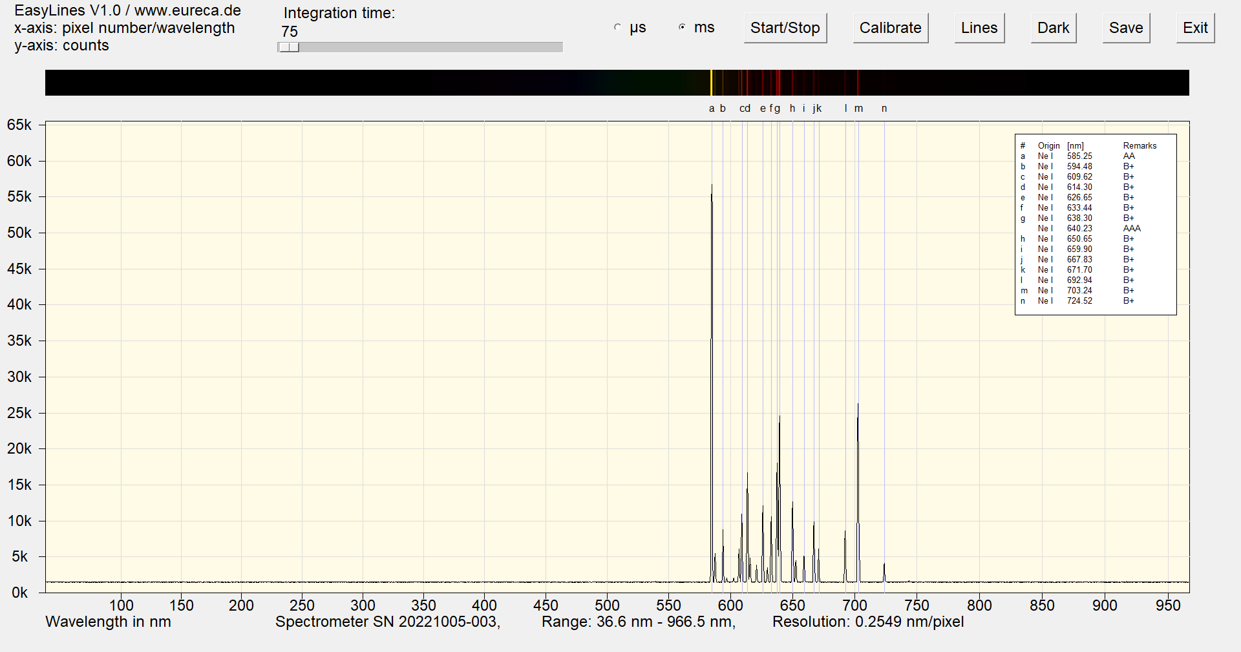Click the Dark button

coord(1053,28)
